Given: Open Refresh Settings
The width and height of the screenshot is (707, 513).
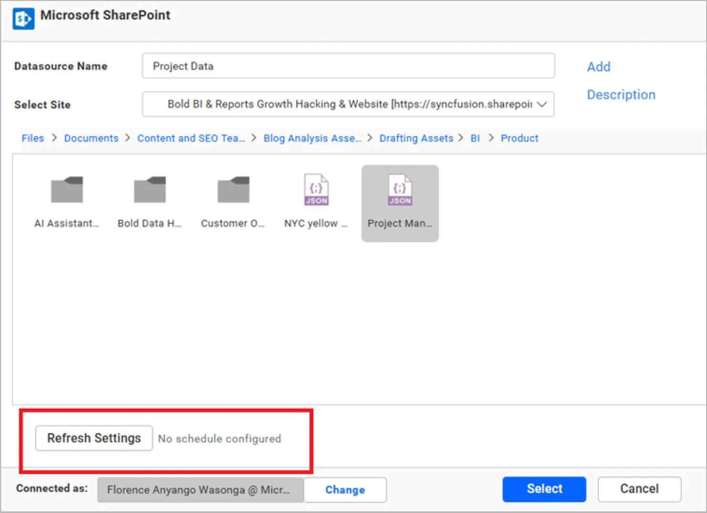Looking at the screenshot, I should click(94, 438).
